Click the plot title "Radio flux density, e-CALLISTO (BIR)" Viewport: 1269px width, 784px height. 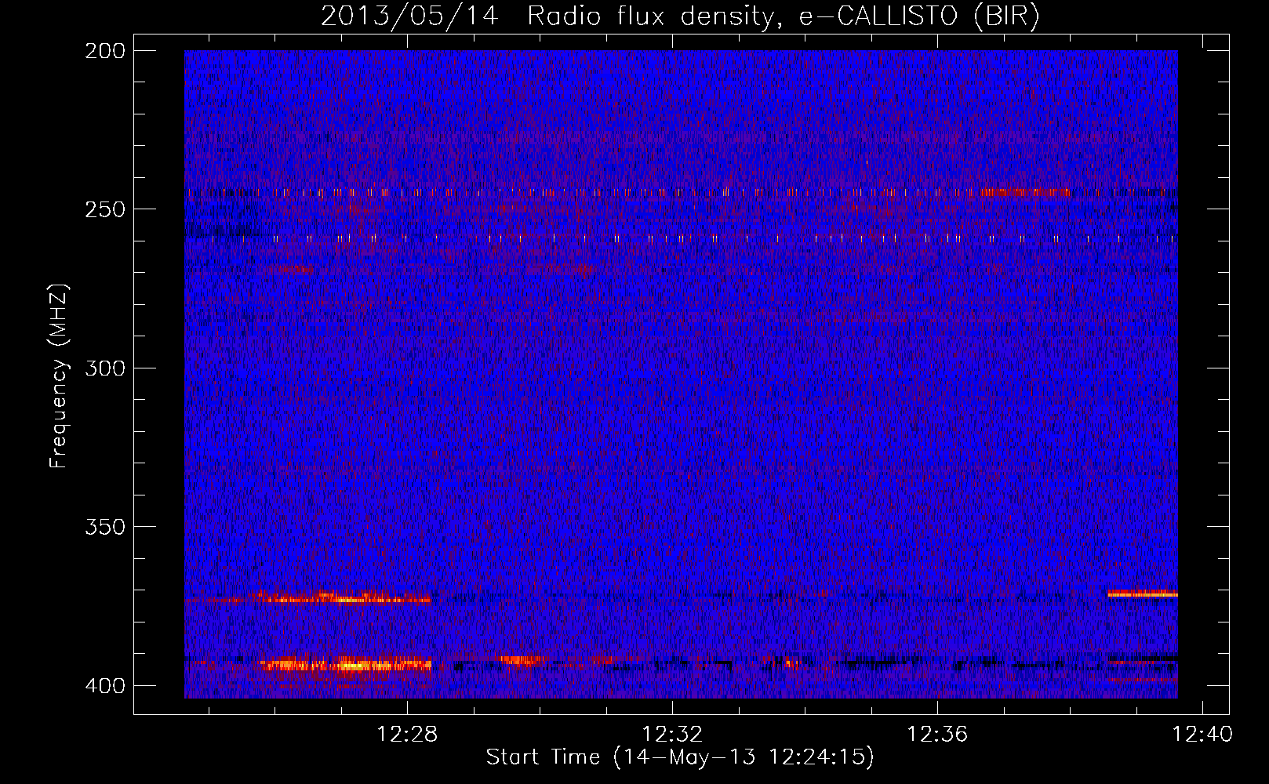coord(784,16)
